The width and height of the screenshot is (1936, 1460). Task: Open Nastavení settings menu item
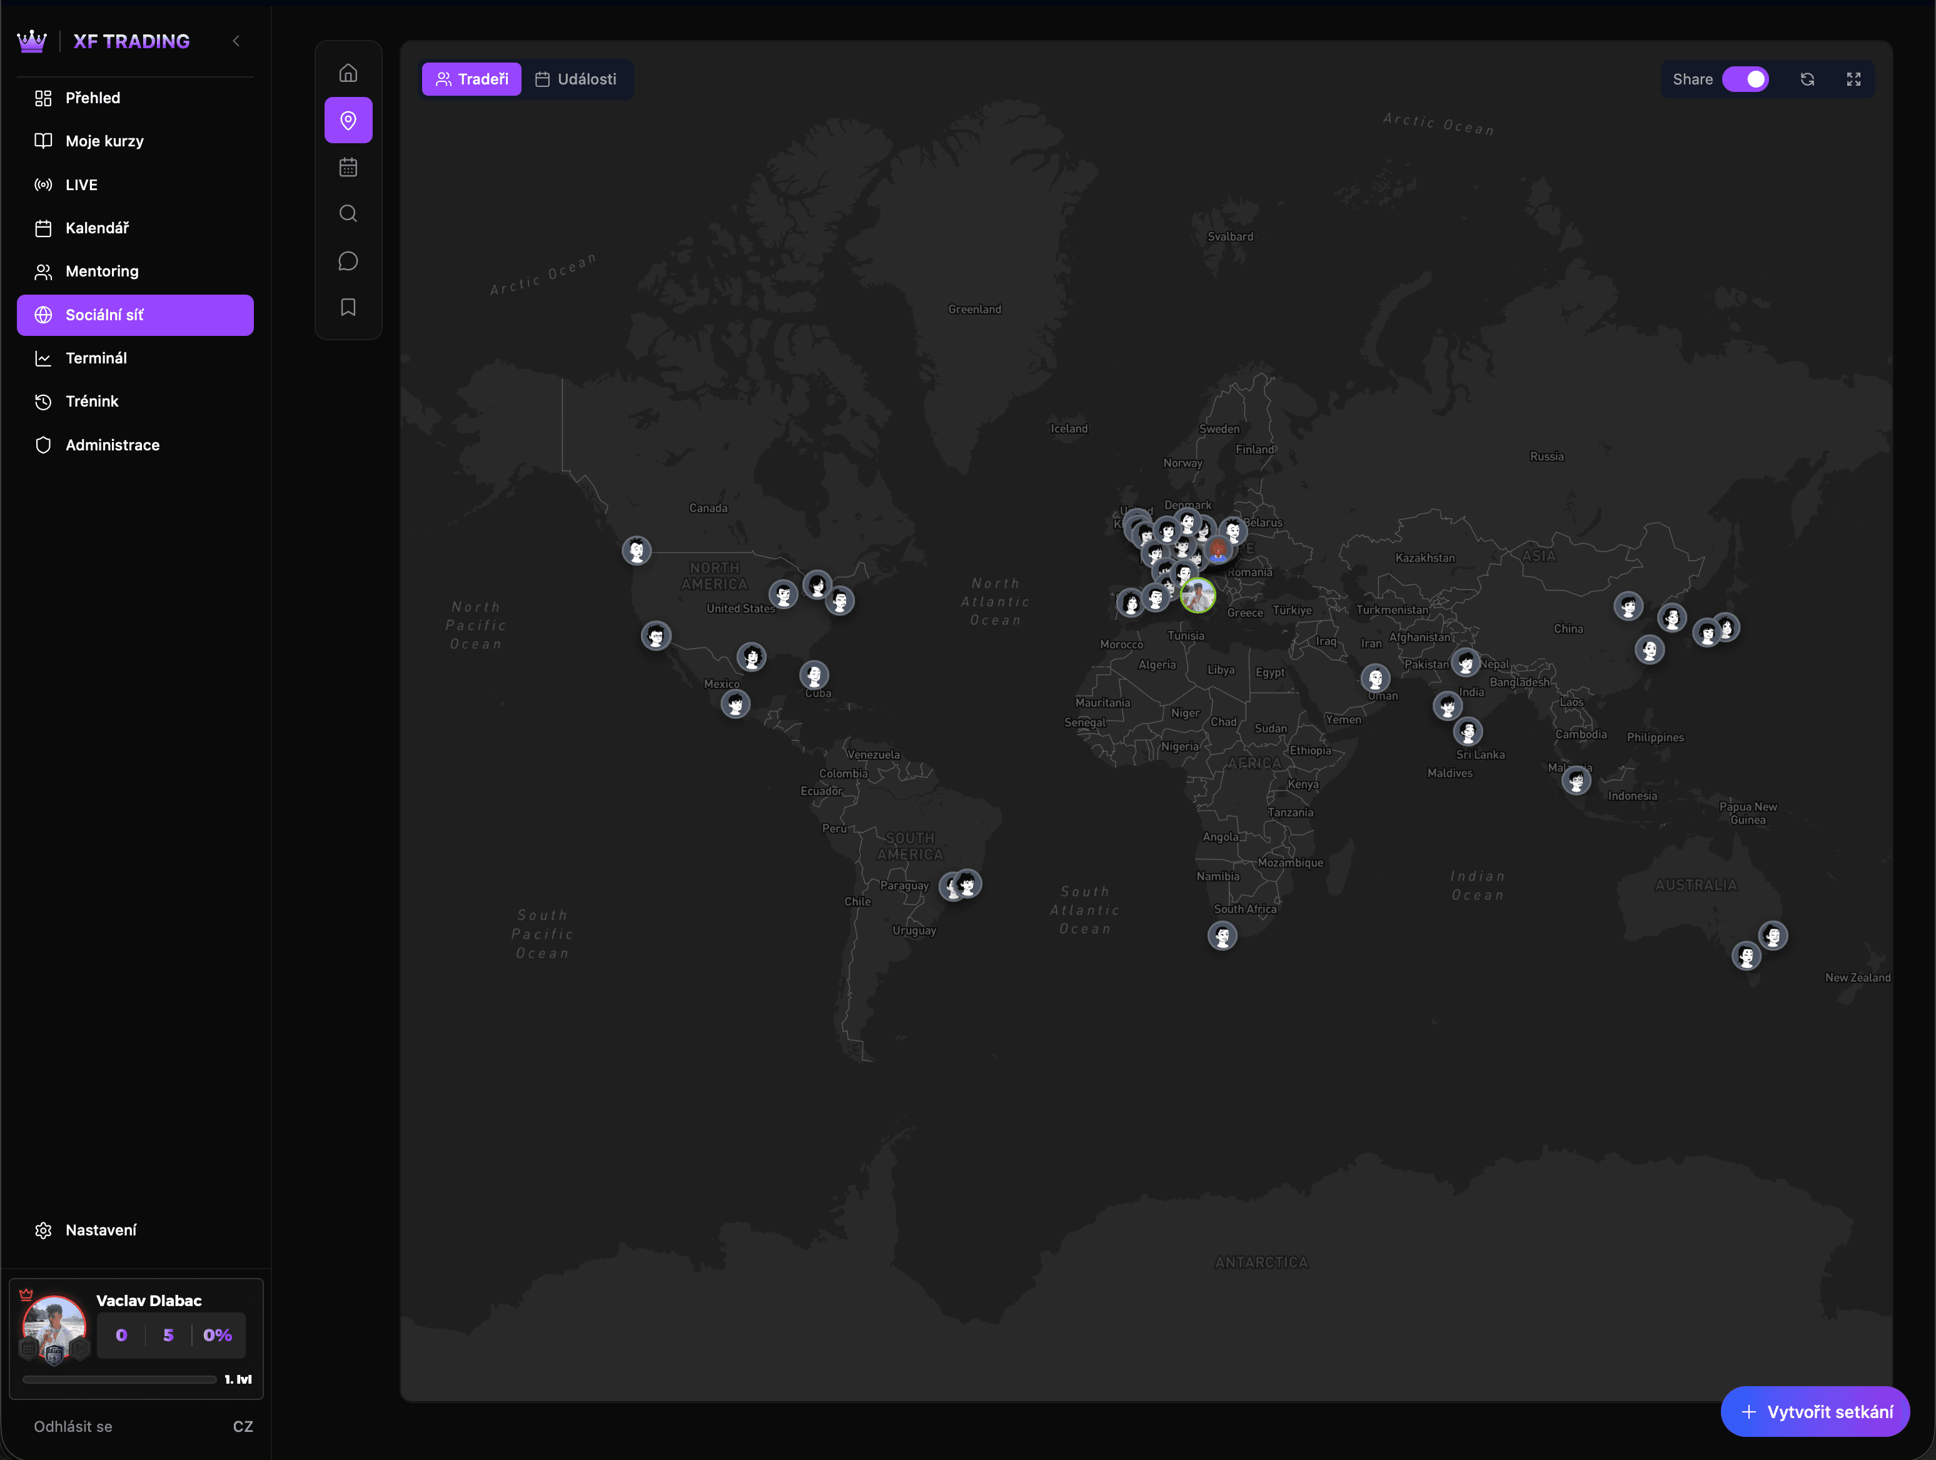[x=100, y=1230]
